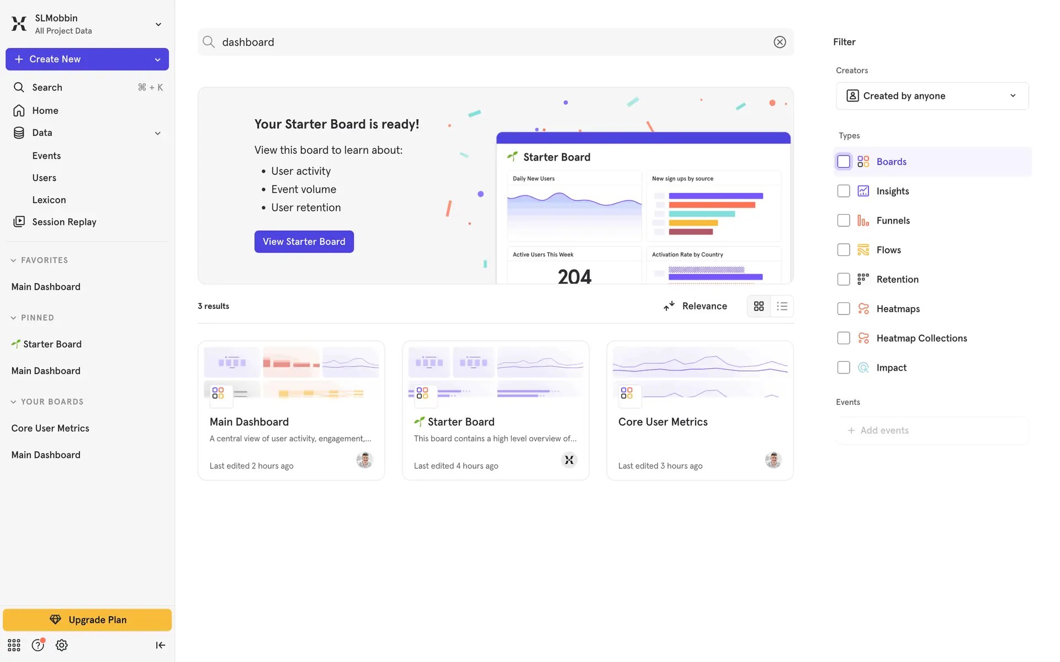
Task: Open settings gear icon
Action: click(x=62, y=645)
